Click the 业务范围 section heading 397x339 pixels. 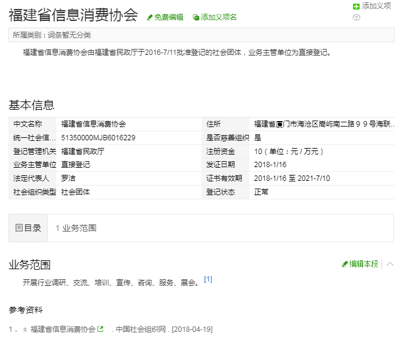pos(30,264)
